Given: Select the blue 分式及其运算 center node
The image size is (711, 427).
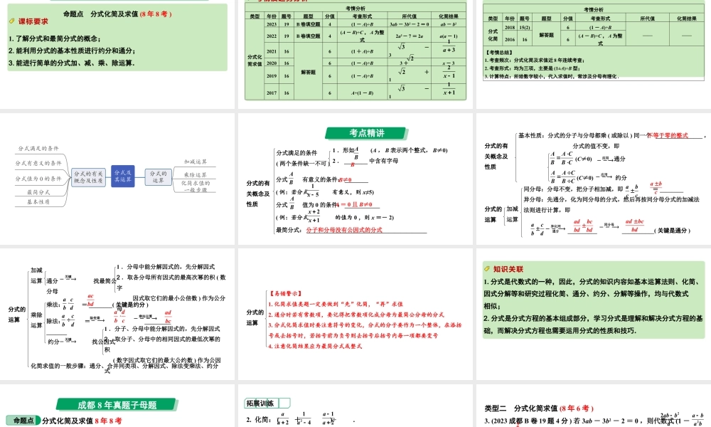Looking at the screenshot, I should click(124, 176).
